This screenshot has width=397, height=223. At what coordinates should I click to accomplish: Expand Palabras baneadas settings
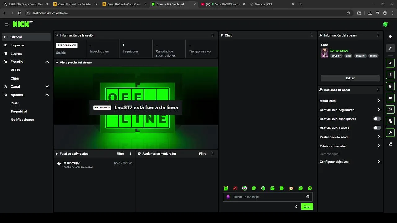350,146
